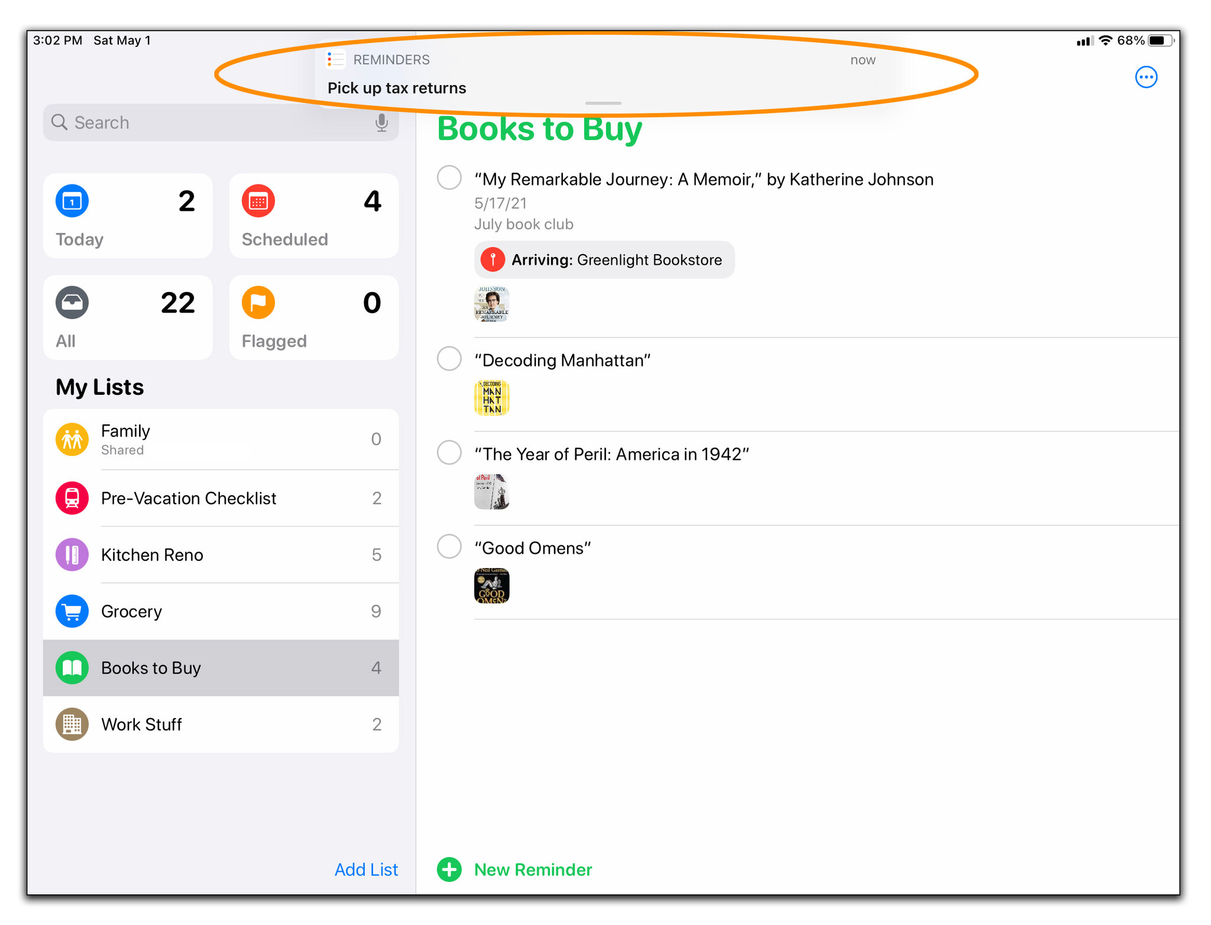Open the Scheduled calendar icon card

pos(258,202)
